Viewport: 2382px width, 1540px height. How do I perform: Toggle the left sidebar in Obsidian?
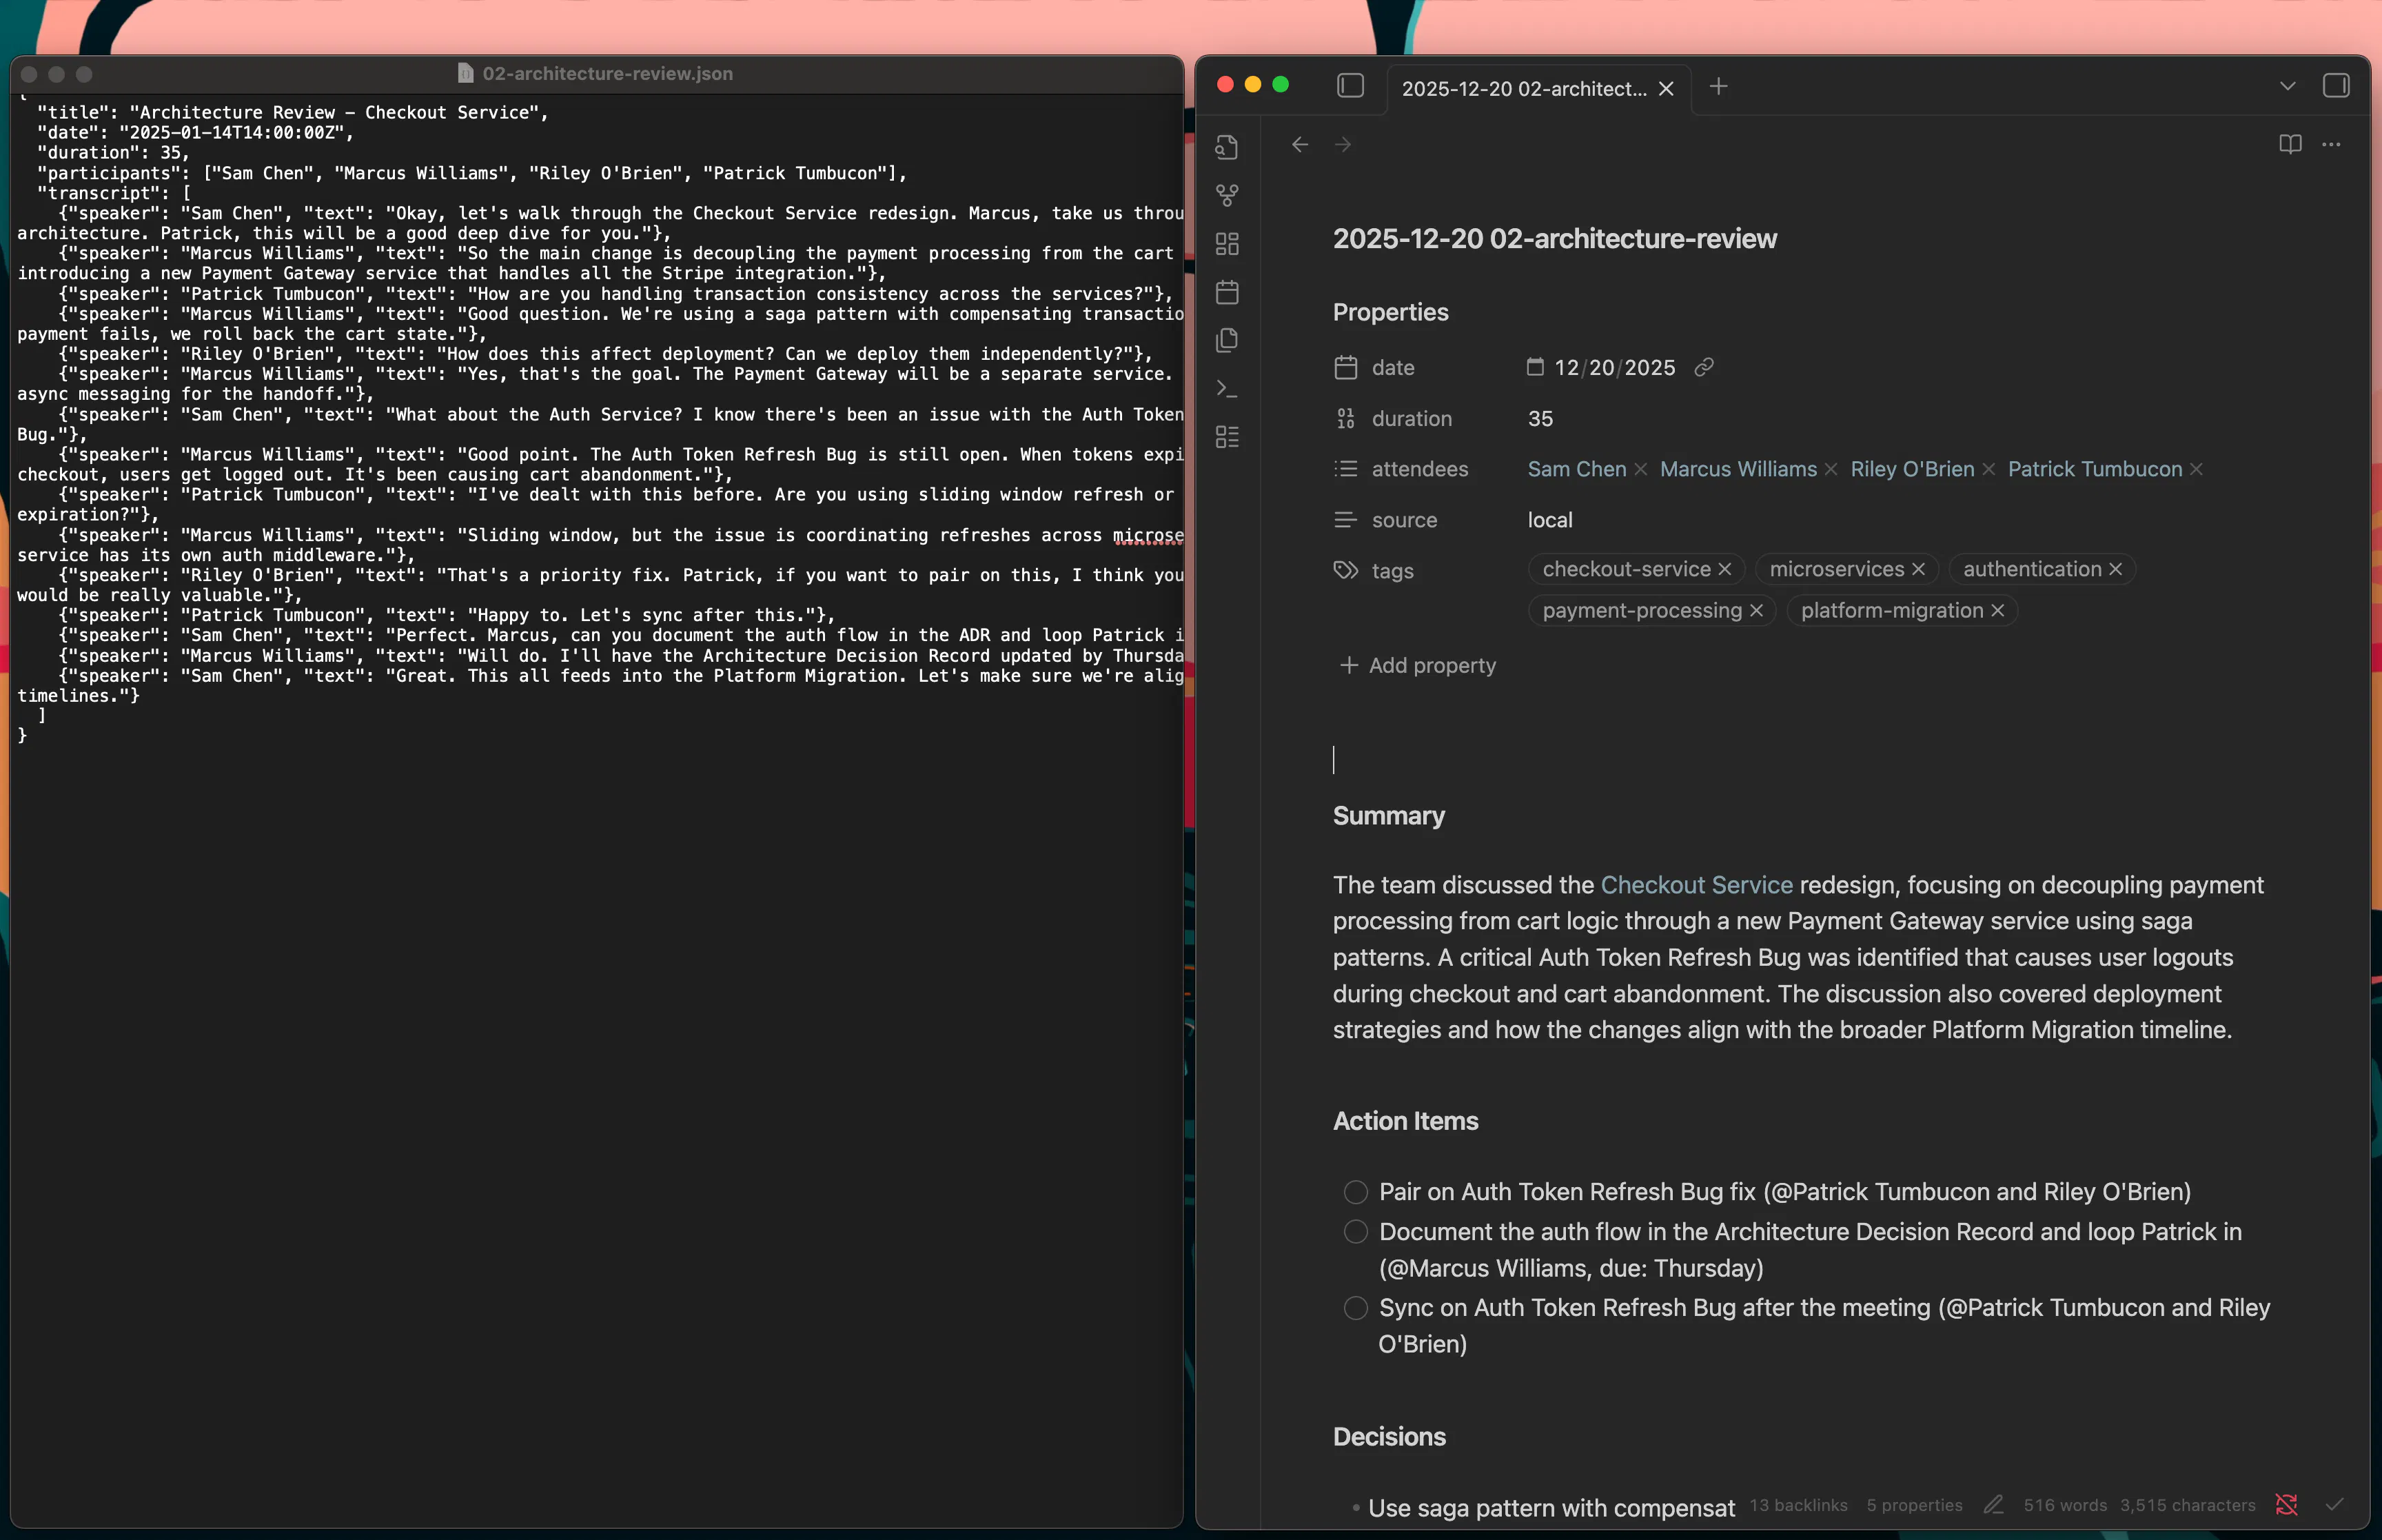click(x=1350, y=86)
